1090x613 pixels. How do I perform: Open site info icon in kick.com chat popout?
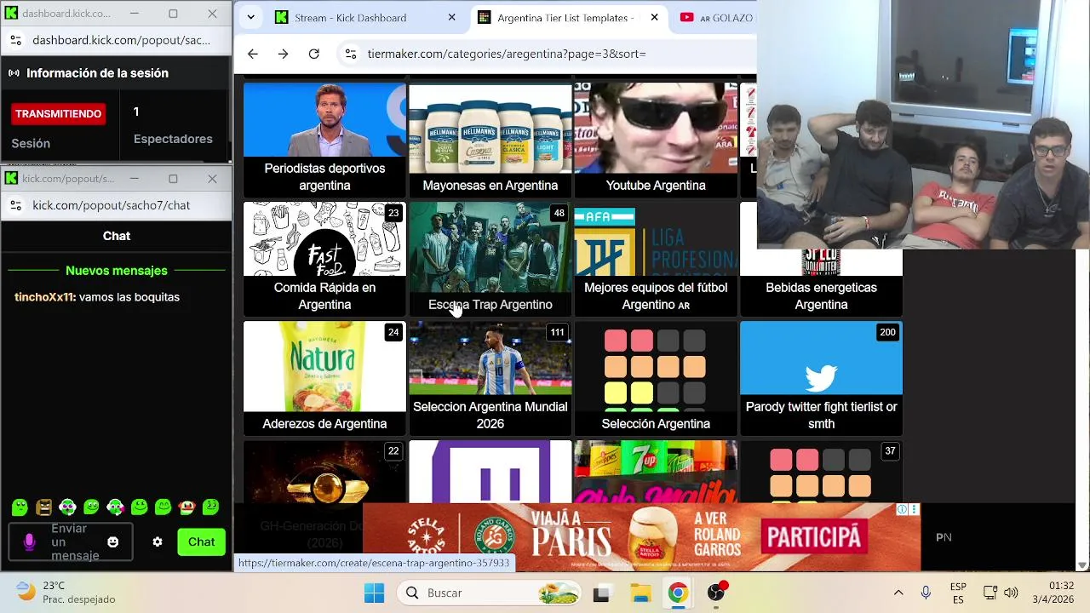pos(16,205)
